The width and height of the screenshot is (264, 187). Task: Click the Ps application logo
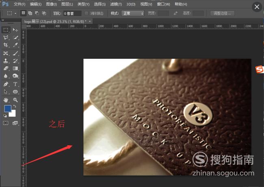coord(5,4)
